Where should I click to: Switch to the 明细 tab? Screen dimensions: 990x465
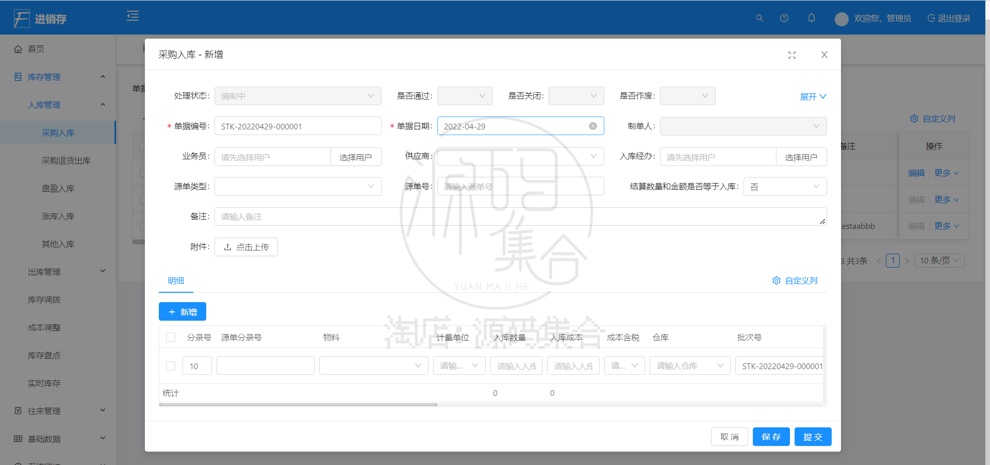(x=176, y=280)
